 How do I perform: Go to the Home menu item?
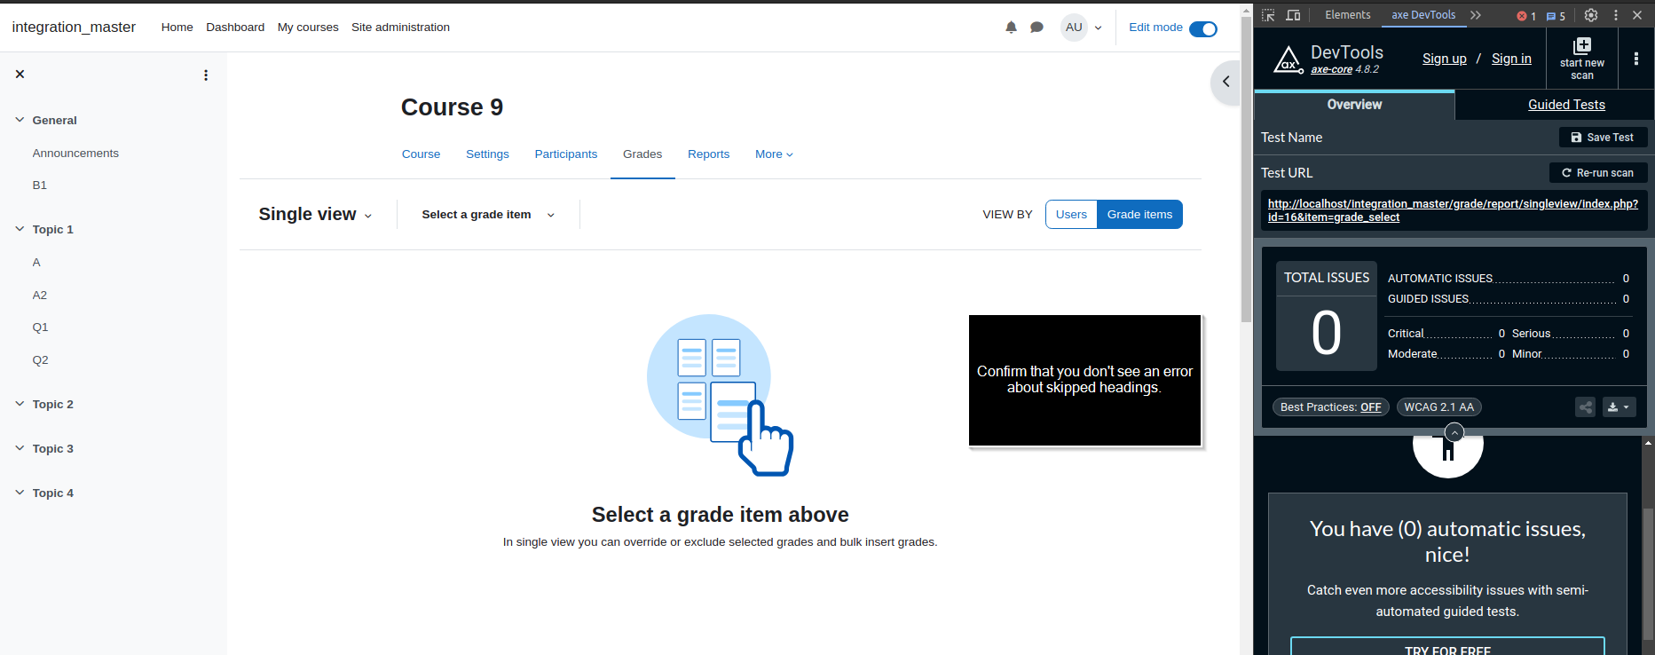click(x=177, y=28)
